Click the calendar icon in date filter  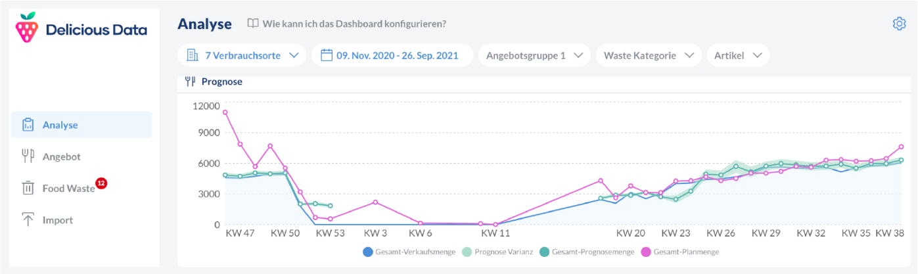tap(327, 55)
